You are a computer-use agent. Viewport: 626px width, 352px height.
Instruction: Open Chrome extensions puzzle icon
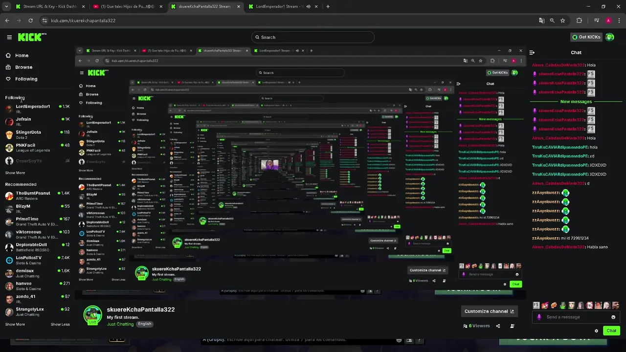point(579,21)
